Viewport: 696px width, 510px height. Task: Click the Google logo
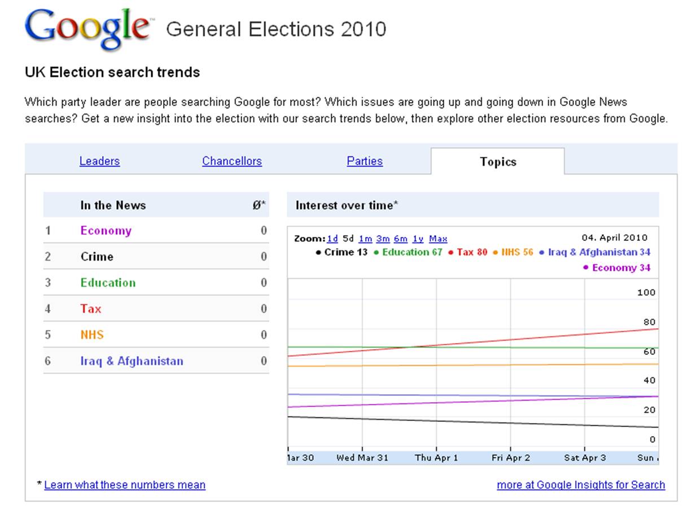(x=87, y=28)
